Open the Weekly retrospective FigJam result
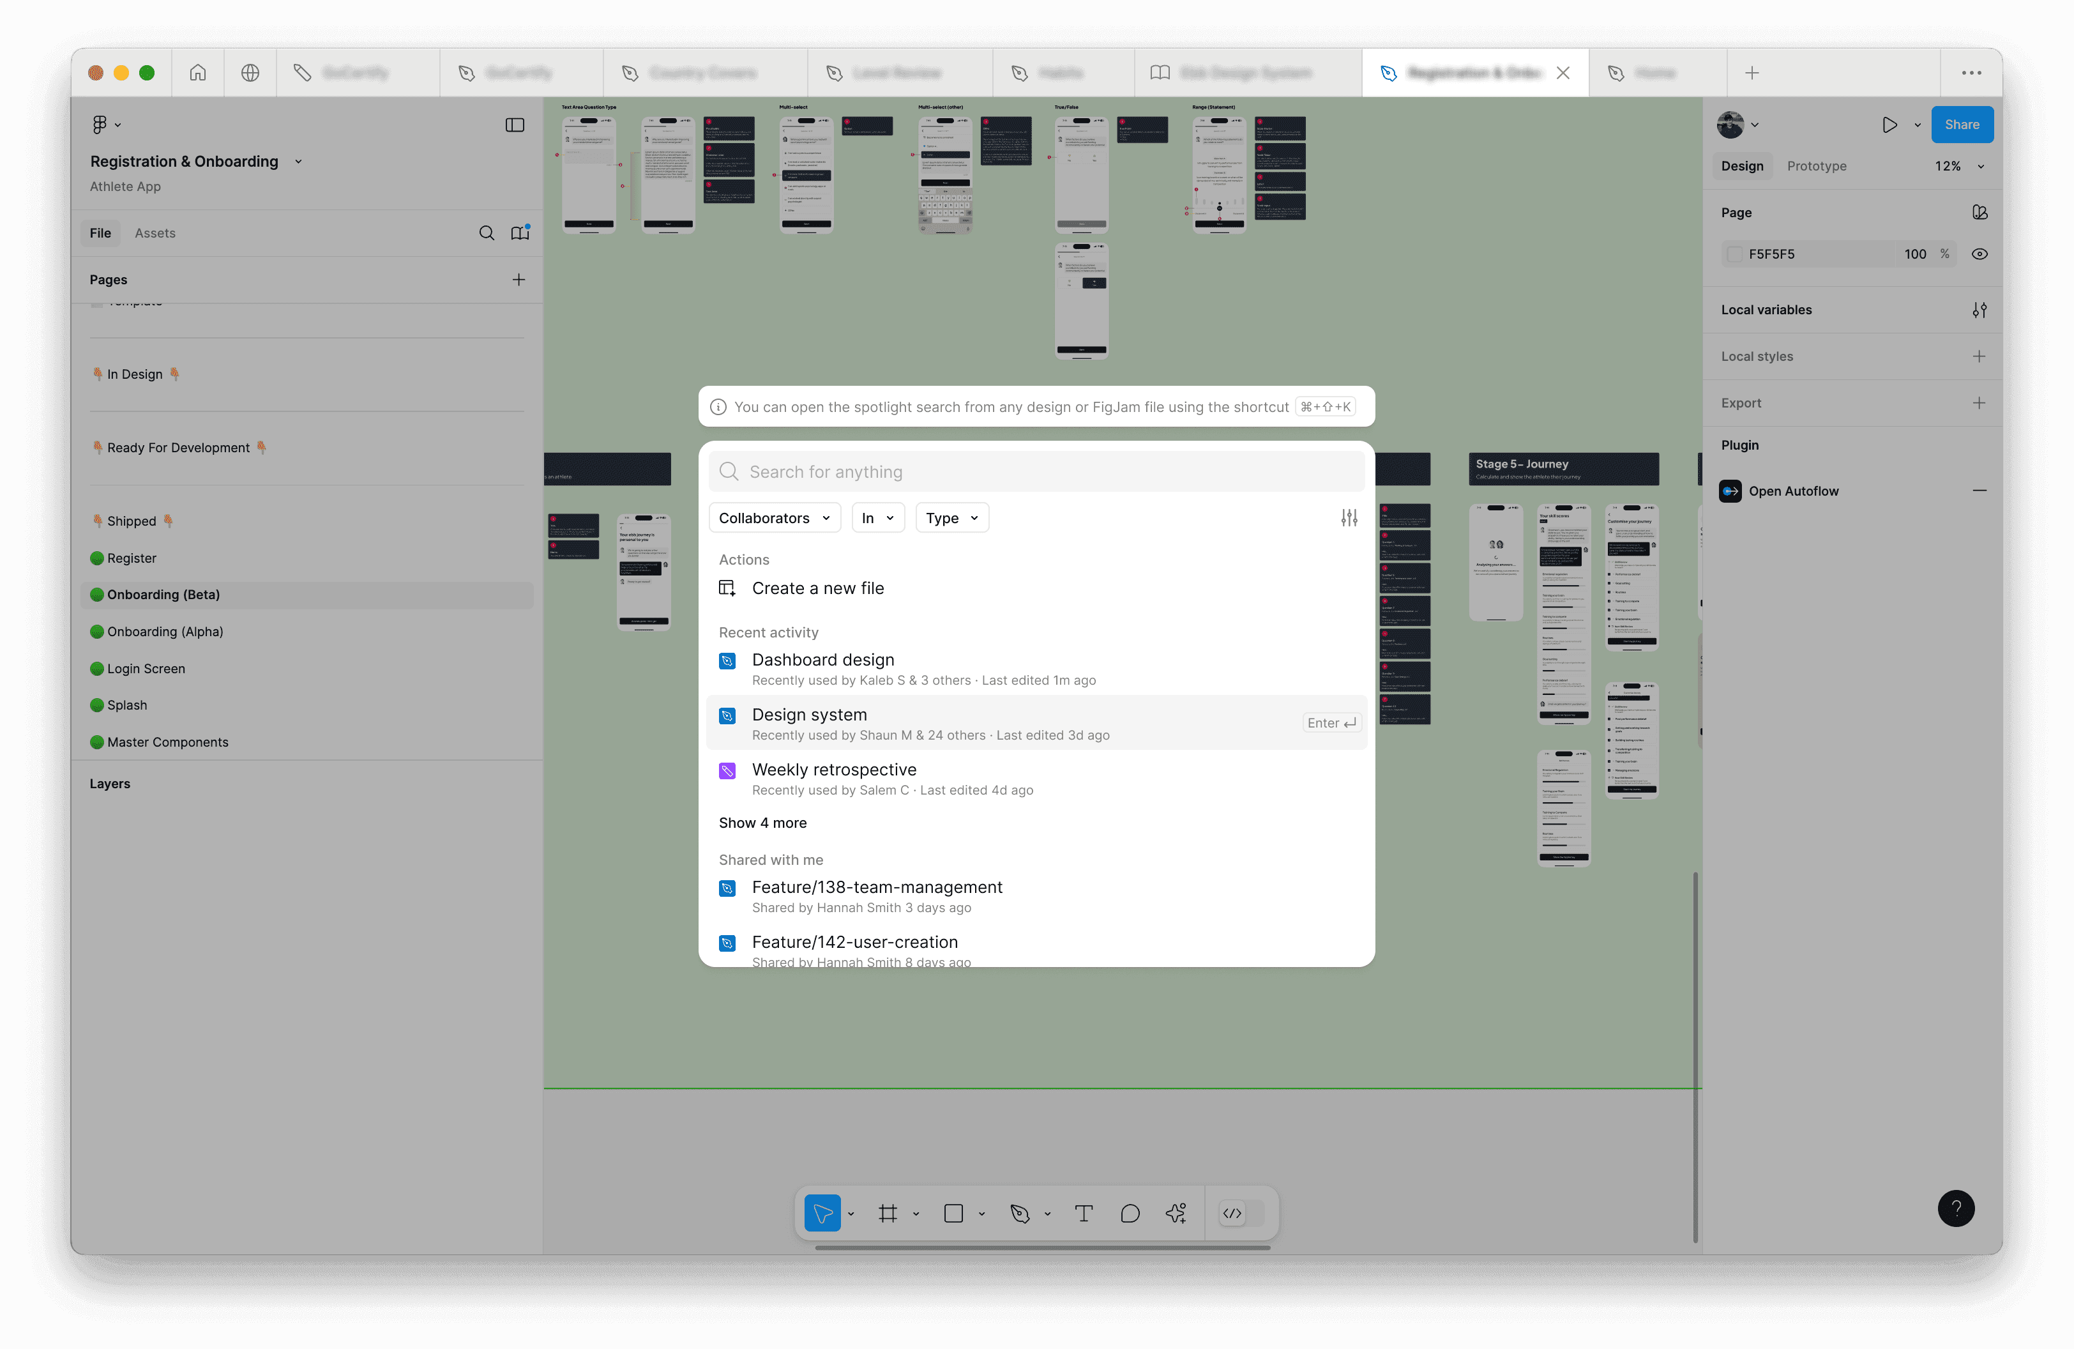The width and height of the screenshot is (2074, 1349). (x=1036, y=778)
